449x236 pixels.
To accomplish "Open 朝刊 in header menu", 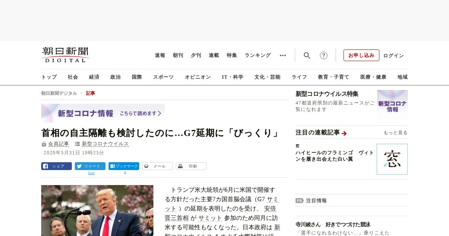I will pos(178,55).
